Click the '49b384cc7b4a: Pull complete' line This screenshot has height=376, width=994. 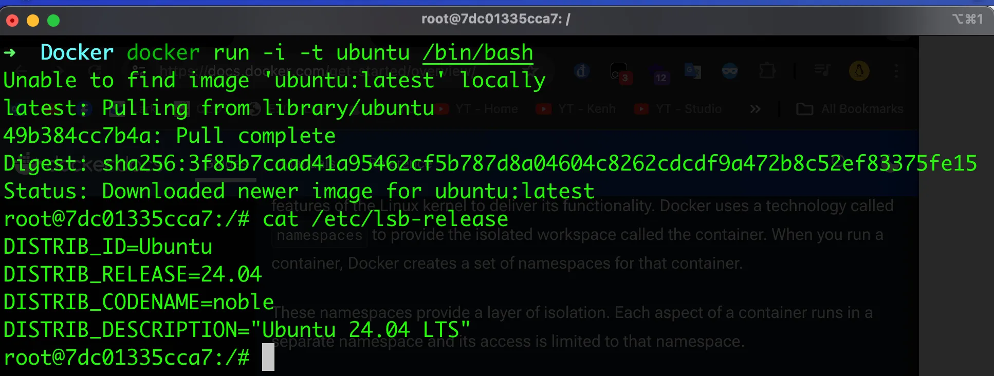click(170, 136)
